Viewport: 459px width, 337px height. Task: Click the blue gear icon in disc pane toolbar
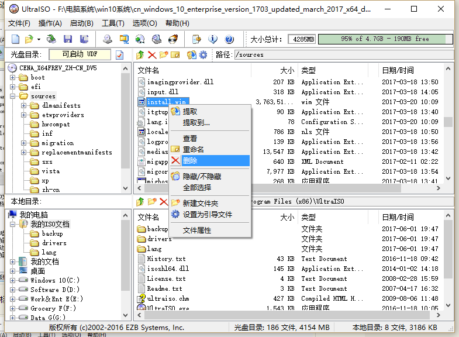(203, 55)
